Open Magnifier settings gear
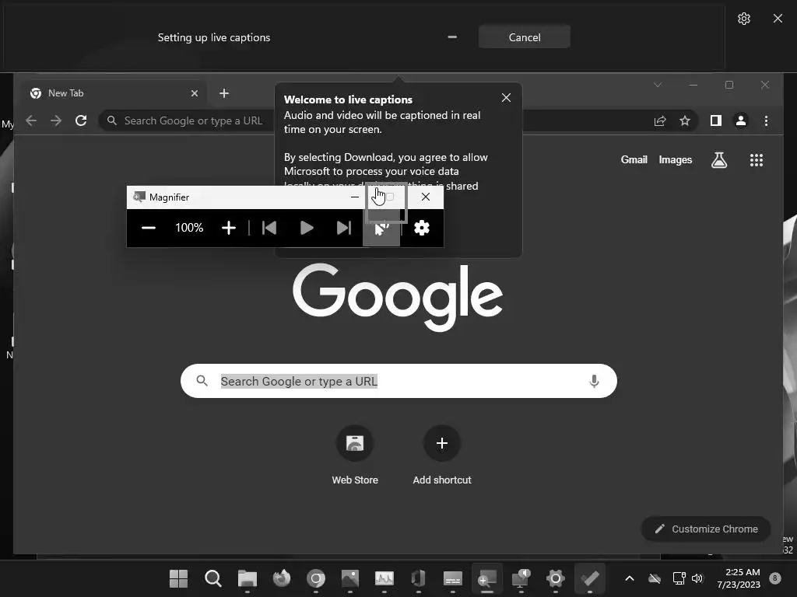Viewport: 797px width, 597px height. click(x=421, y=228)
